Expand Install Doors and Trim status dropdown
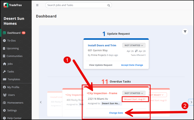 pos(134,45)
